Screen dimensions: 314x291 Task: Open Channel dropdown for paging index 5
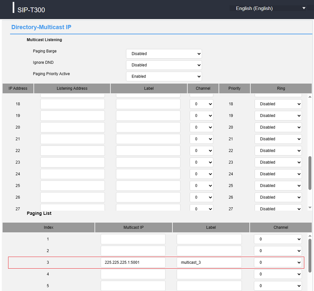[278, 286]
